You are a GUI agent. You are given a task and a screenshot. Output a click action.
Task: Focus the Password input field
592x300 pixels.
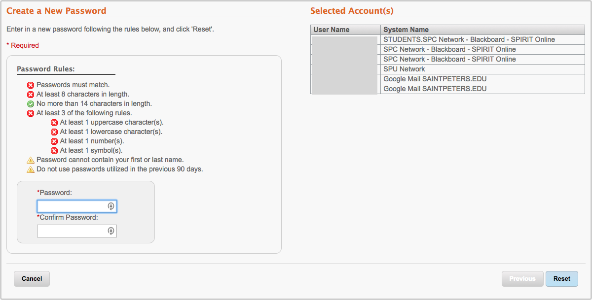[x=77, y=206]
